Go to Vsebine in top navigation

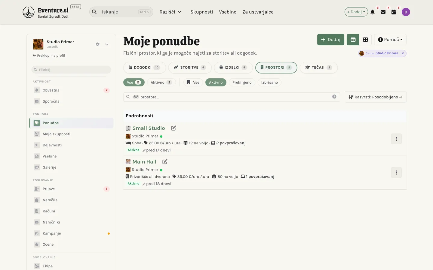click(228, 12)
